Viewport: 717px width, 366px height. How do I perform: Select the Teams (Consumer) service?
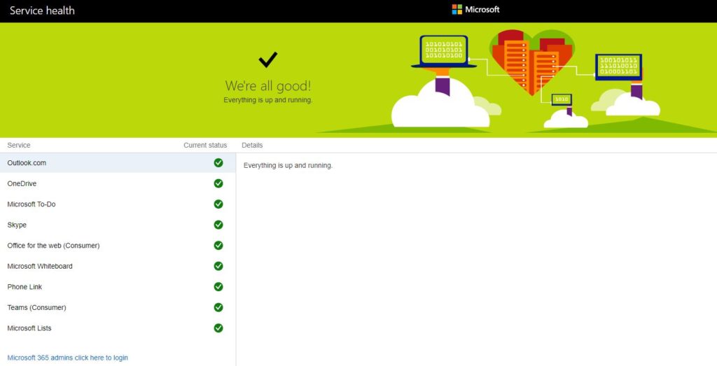tap(118, 307)
